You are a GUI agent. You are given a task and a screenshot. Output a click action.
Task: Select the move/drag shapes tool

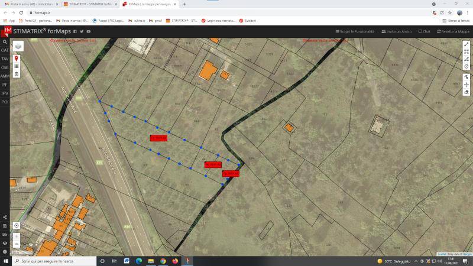[x=466, y=85]
